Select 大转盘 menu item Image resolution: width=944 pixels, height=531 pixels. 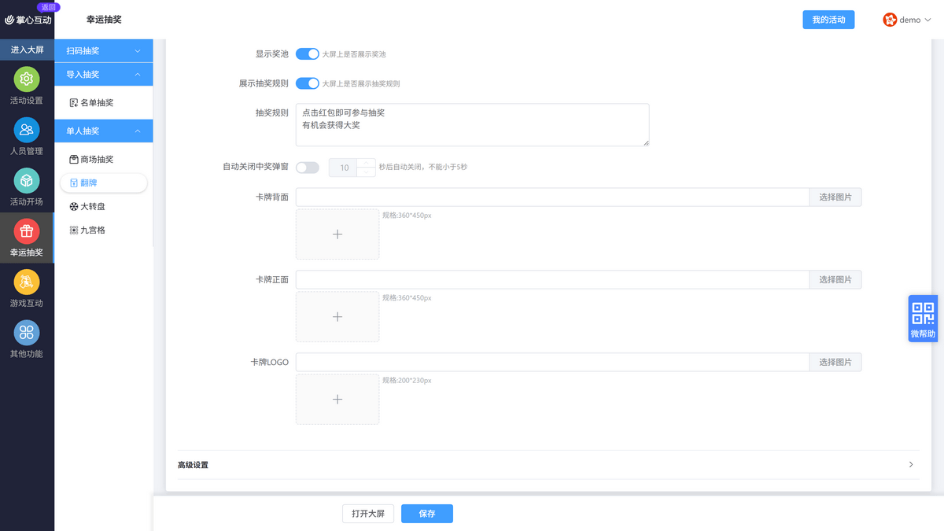(104, 207)
